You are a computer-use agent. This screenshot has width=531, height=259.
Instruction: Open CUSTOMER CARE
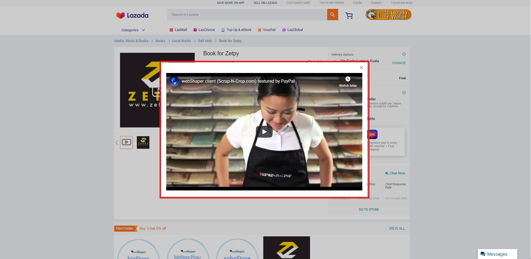coord(298,3)
